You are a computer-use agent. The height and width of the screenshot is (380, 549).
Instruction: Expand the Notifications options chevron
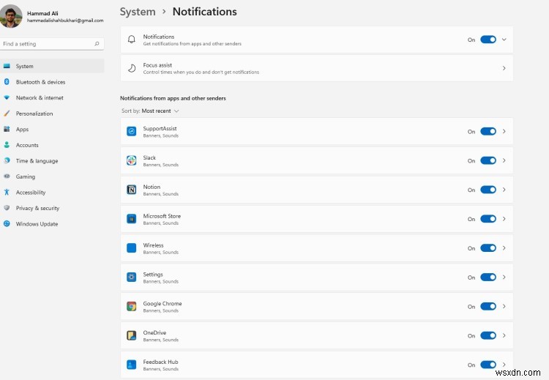(504, 40)
